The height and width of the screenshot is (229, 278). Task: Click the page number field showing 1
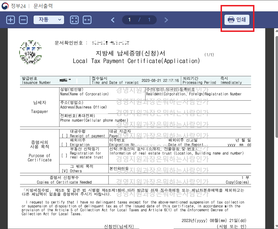pyautogui.click(x=129, y=20)
